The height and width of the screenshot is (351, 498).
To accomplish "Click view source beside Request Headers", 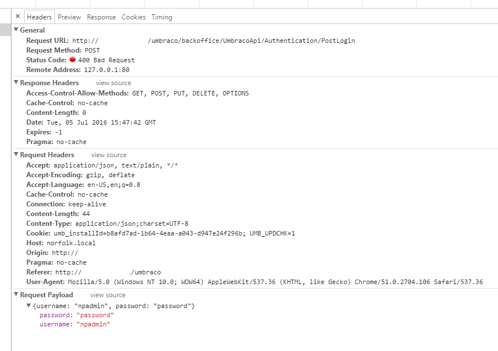I will [x=109, y=155].
